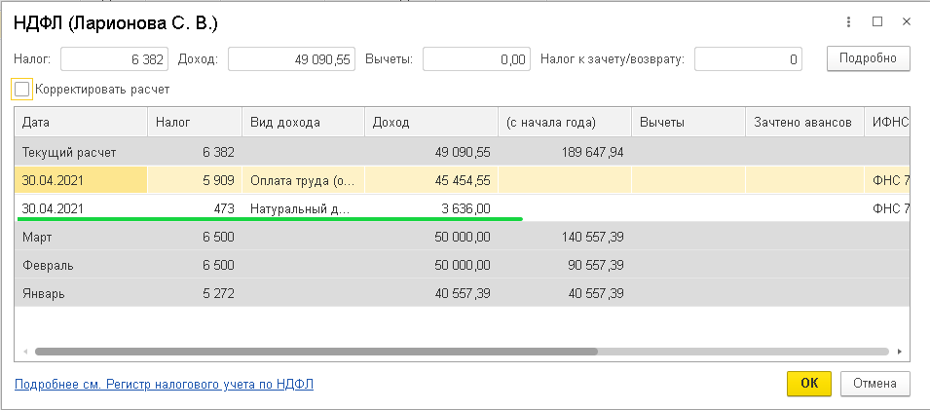Click into the Доход input field
This screenshot has width=930, height=410.
tap(291, 59)
